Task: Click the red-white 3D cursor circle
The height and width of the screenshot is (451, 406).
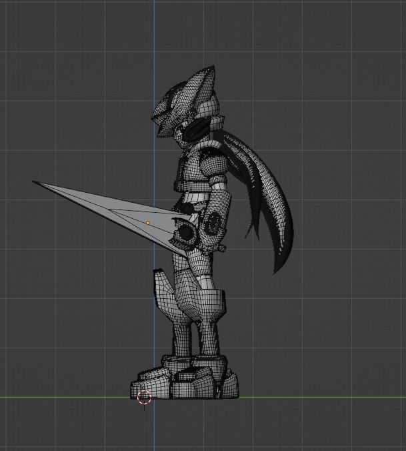Action: (x=144, y=397)
